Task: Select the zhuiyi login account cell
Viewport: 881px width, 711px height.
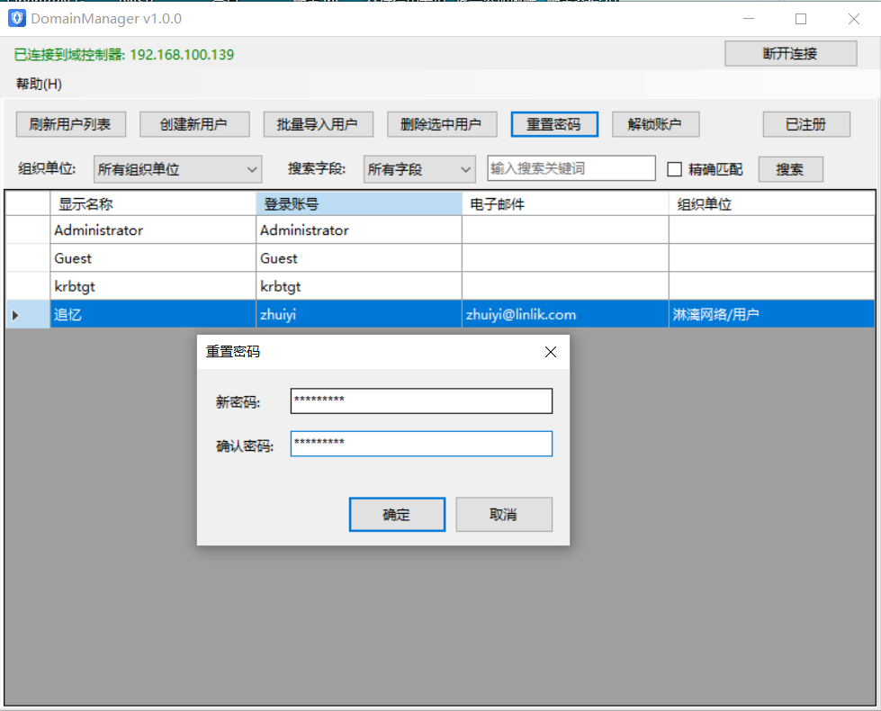Action: tap(359, 314)
